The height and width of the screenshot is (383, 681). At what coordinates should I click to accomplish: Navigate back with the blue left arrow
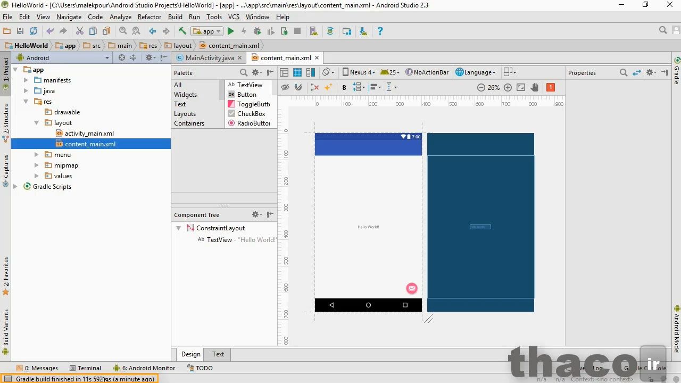[x=153, y=31]
